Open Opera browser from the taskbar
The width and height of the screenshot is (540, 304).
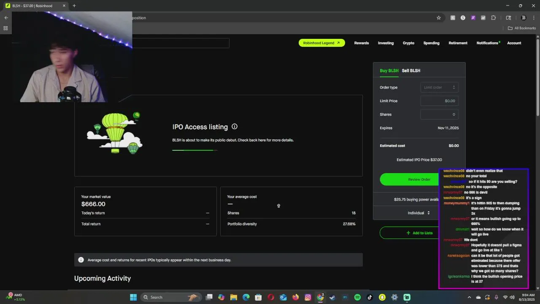[271, 297]
